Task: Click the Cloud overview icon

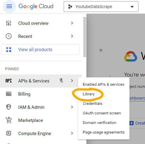Action: 9,23
